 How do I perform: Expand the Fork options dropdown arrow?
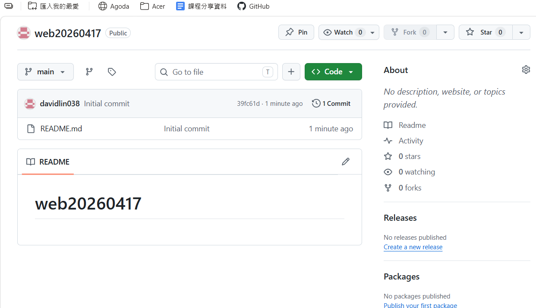click(x=445, y=32)
